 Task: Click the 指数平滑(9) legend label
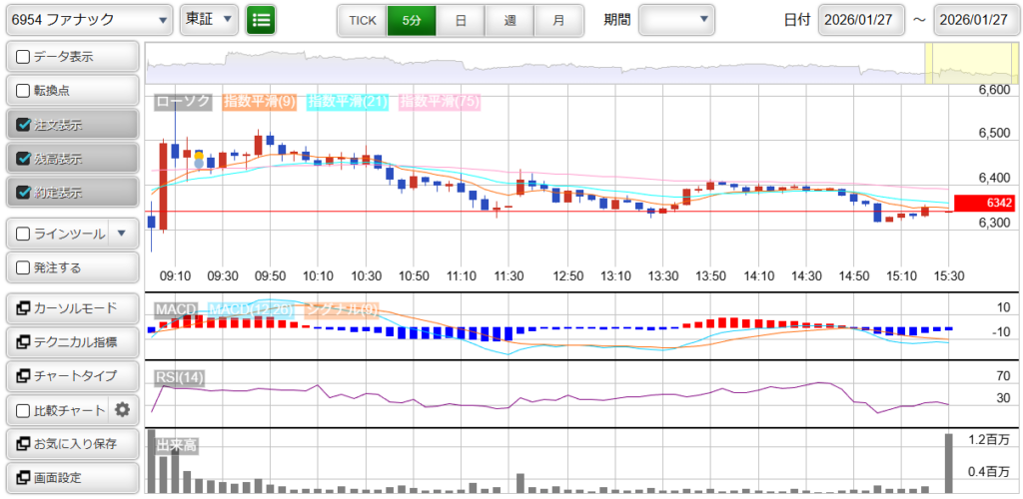click(x=259, y=101)
